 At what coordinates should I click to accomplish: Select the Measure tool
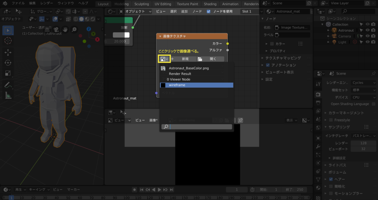pyautogui.click(x=8, y=96)
